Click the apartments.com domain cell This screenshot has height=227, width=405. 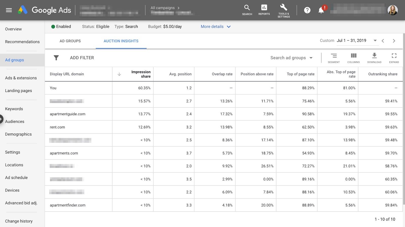[64, 153]
